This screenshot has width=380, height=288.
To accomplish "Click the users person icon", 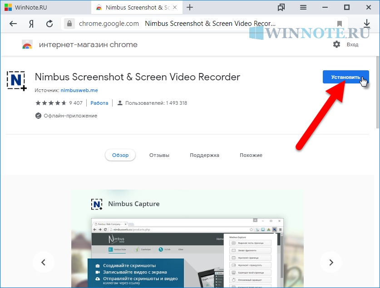I will 120,103.
